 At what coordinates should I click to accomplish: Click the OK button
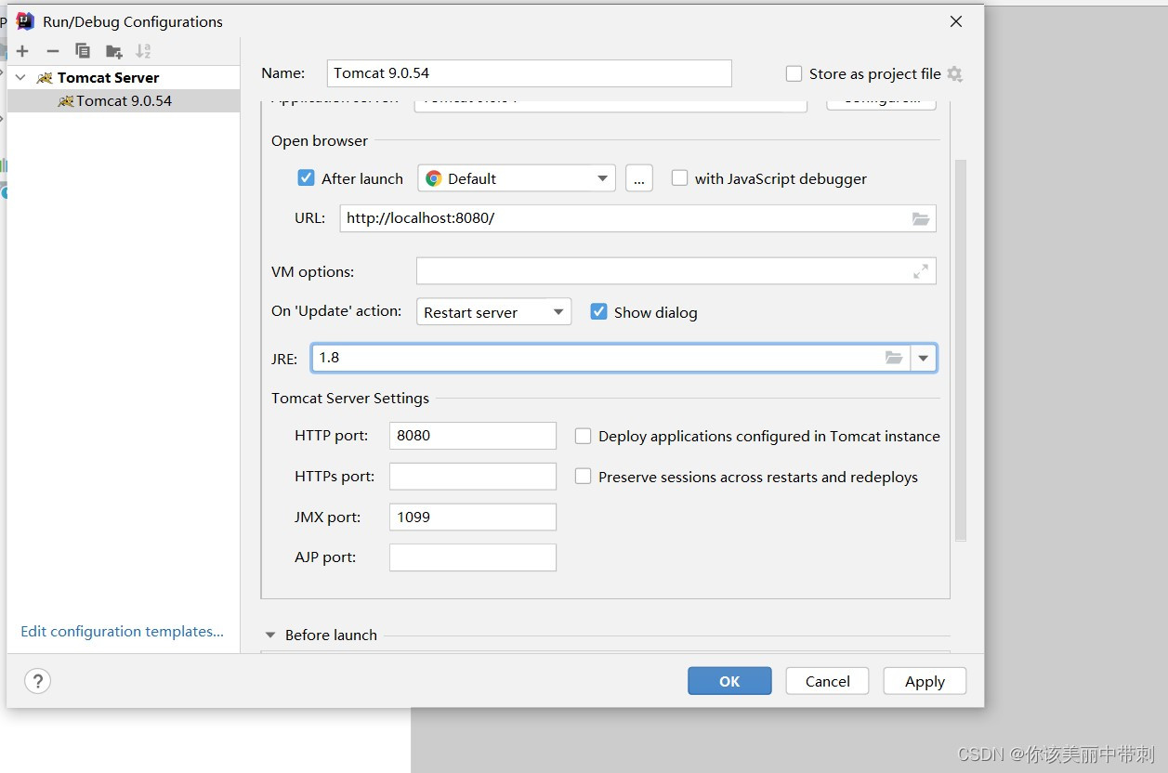729,681
